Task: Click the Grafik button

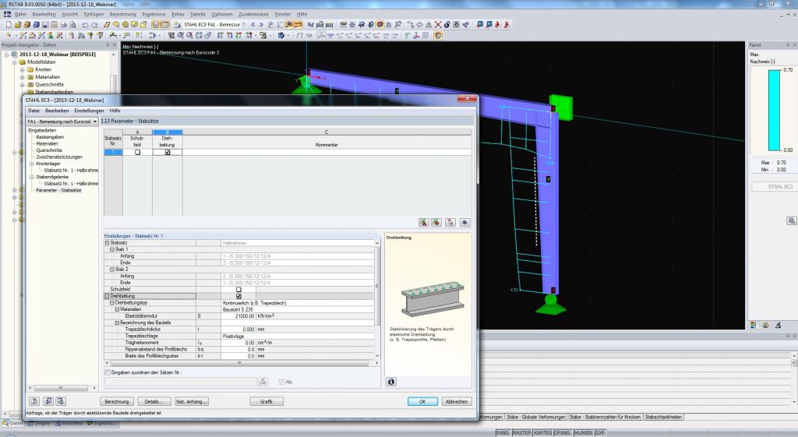Action: (x=267, y=401)
